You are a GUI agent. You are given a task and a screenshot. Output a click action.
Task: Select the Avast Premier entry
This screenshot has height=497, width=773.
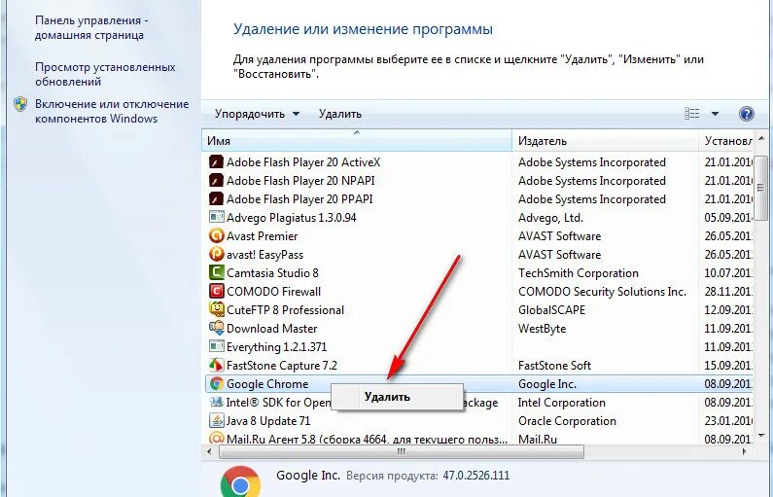[477, 236]
